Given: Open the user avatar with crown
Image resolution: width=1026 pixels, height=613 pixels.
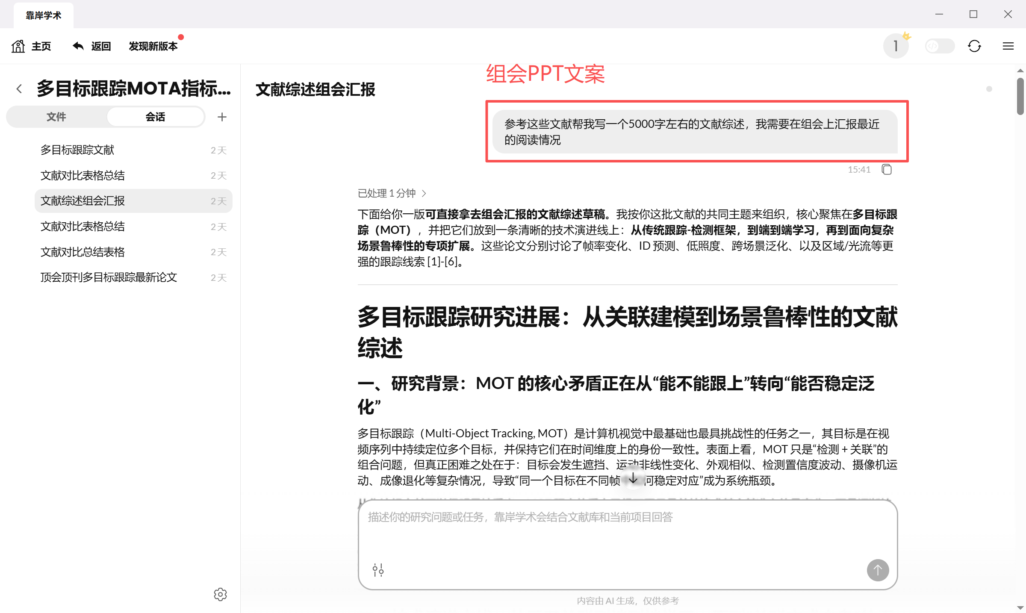Looking at the screenshot, I should pyautogui.click(x=896, y=46).
